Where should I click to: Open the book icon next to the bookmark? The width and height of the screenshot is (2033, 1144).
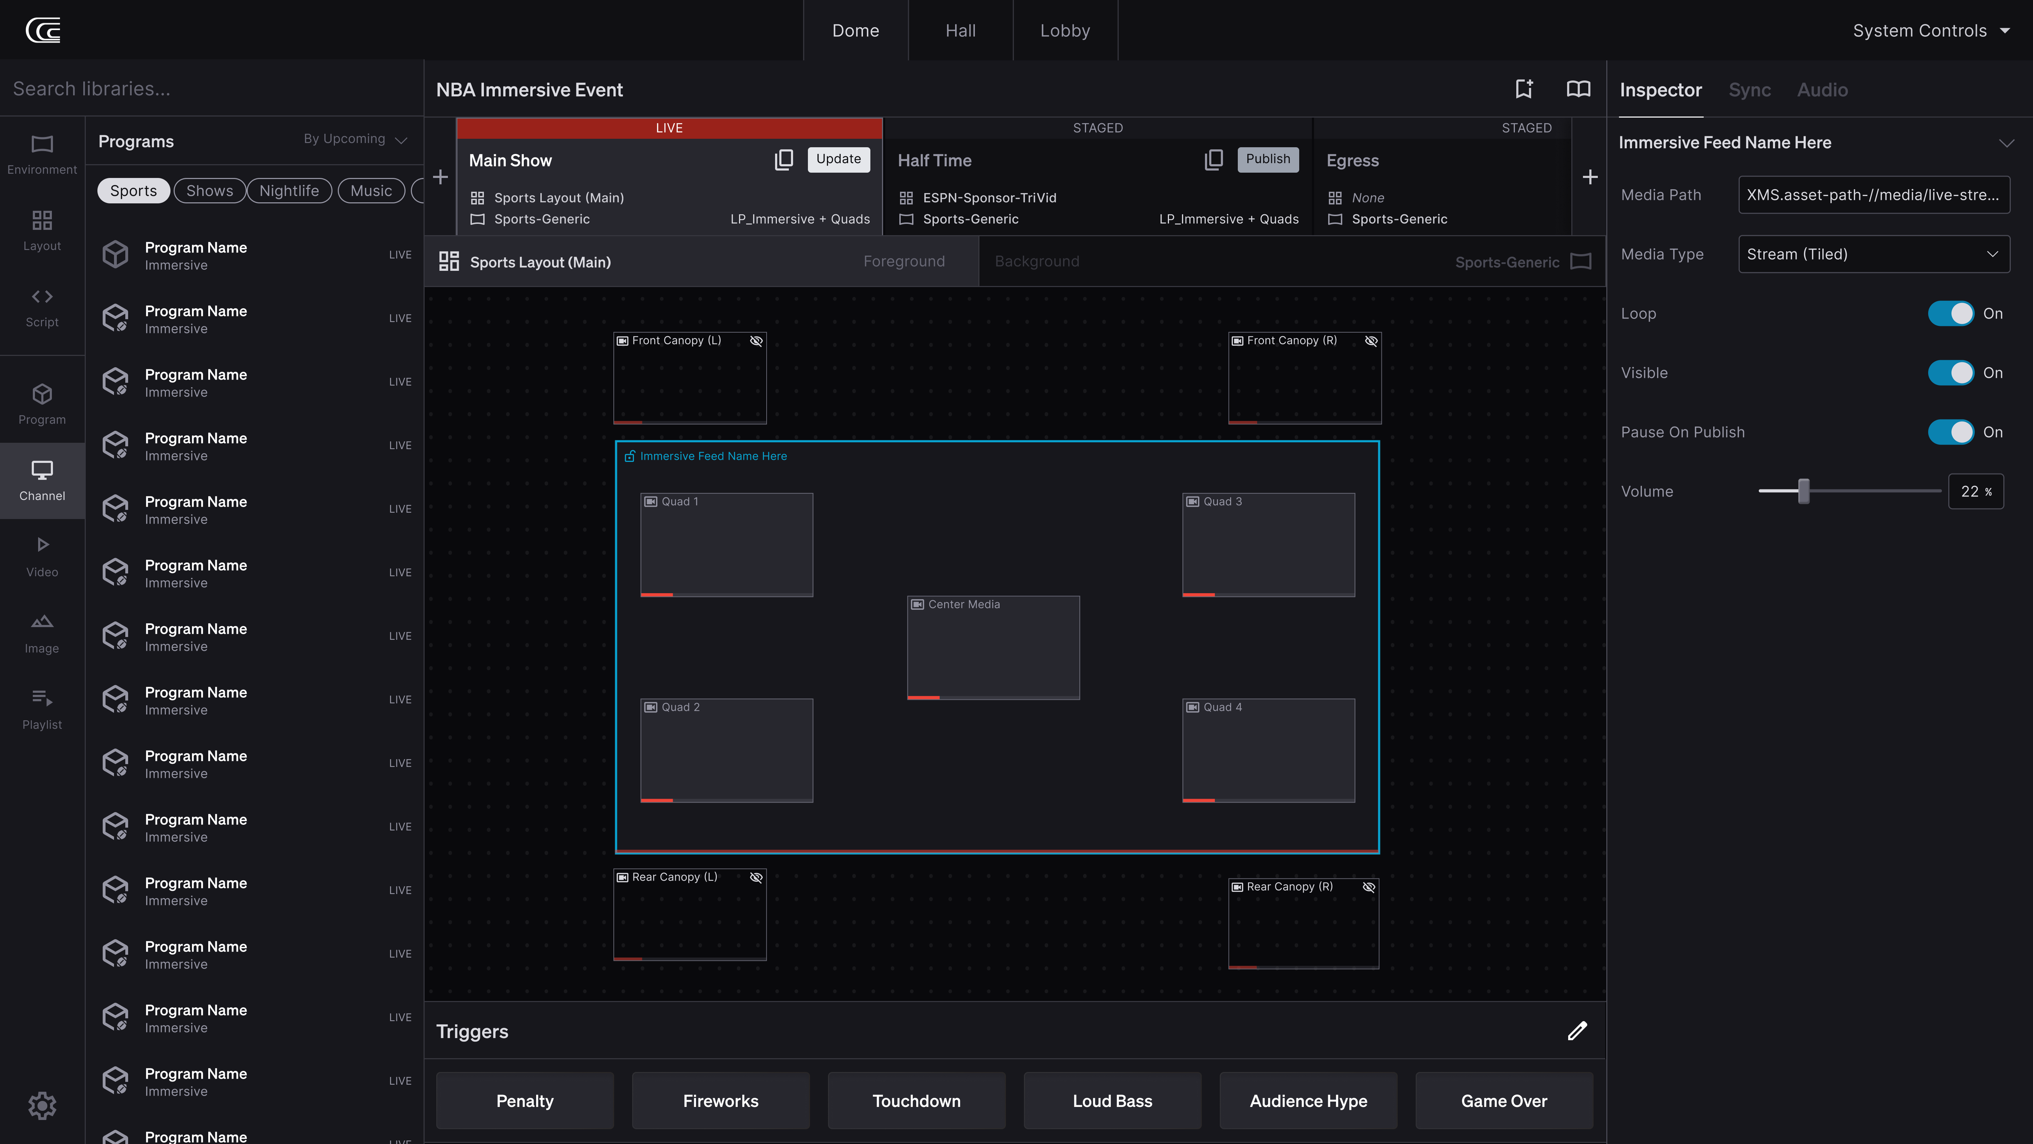coord(1578,89)
